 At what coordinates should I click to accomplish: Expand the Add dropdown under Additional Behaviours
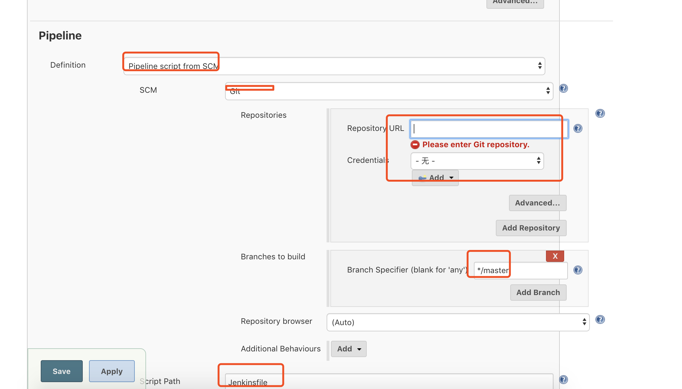point(349,349)
